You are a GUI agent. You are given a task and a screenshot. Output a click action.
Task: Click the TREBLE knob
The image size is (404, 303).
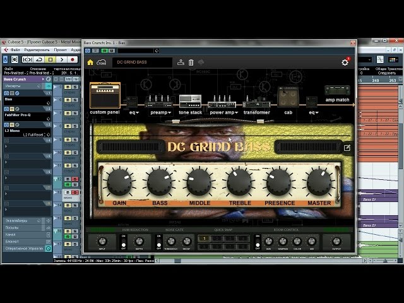click(239, 182)
